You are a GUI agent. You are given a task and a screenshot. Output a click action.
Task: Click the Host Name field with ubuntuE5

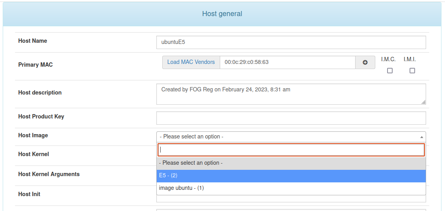[x=291, y=42]
